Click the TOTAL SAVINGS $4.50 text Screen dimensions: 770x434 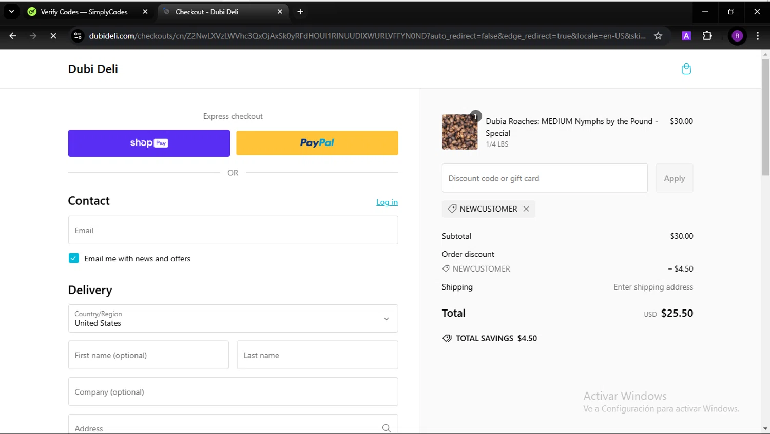(496, 338)
